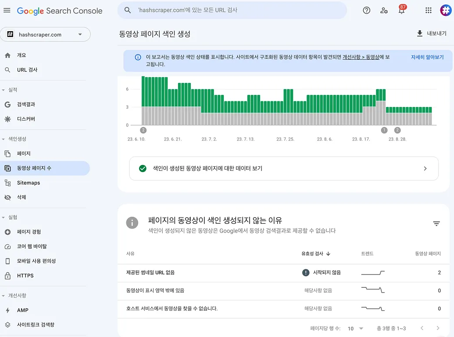Select Sitemaps in the sidebar
This screenshot has width=454, height=337.
pos(29,183)
